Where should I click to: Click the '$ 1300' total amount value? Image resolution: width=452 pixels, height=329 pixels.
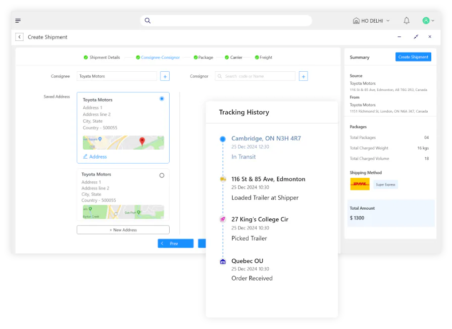coord(357,218)
